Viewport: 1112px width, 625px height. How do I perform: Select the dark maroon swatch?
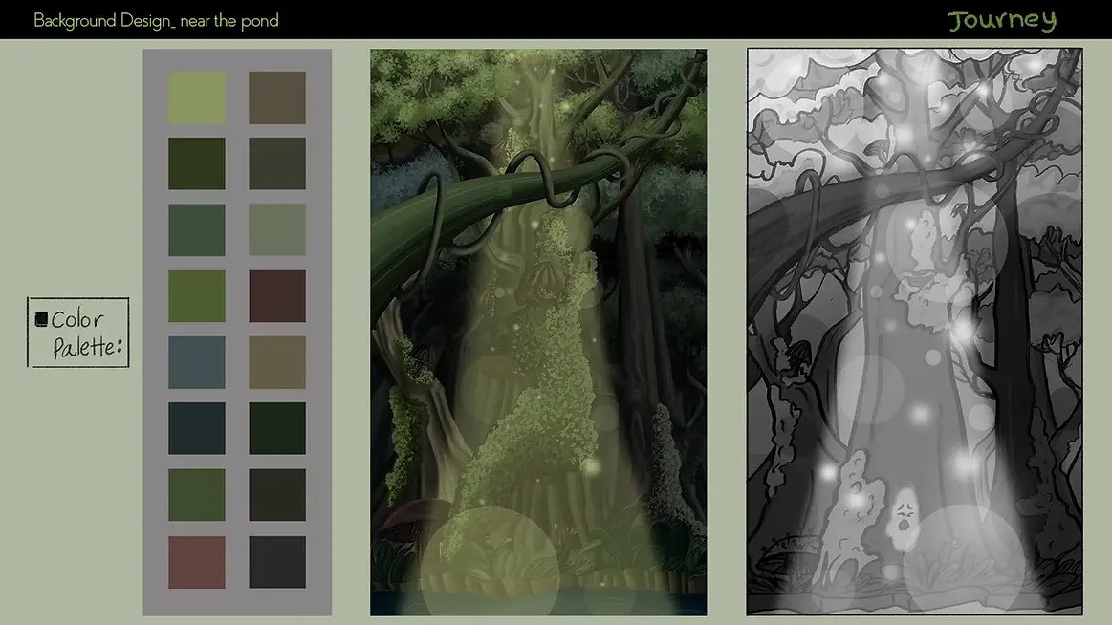[x=277, y=296]
